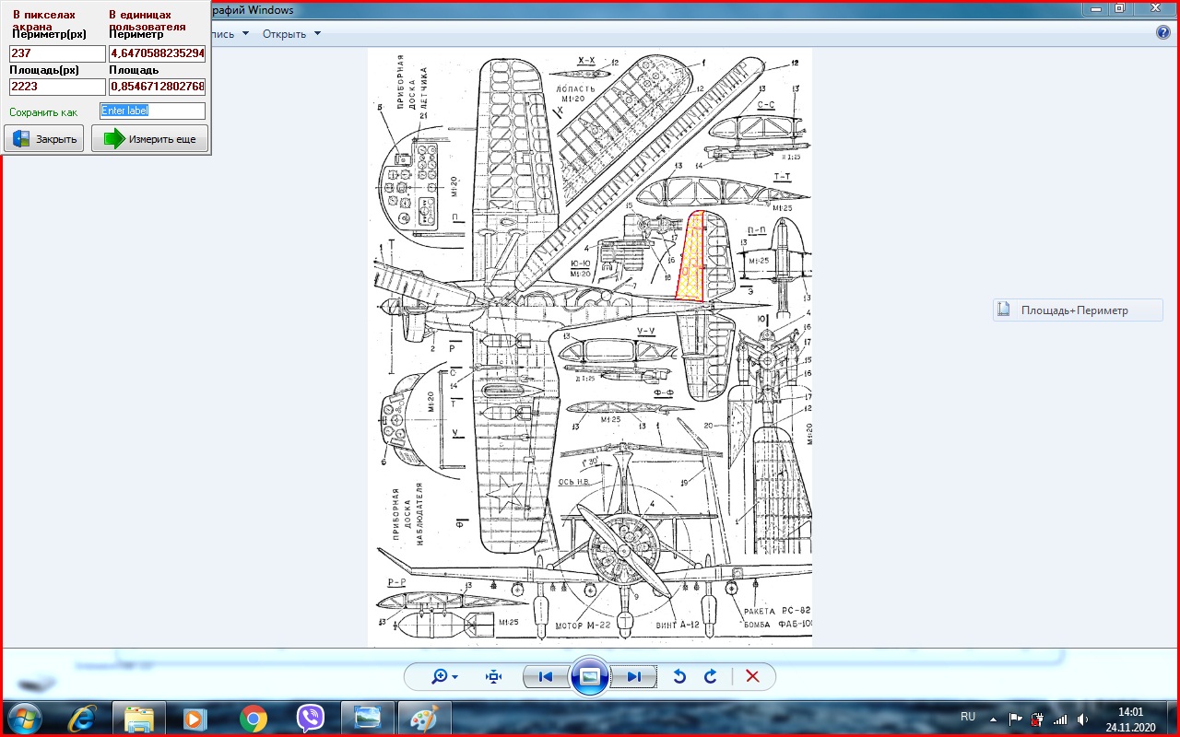This screenshot has height=737, width=1180.
Task: Rotate the image counterclockwise
Action: pyautogui.click(x=679, y=676)
